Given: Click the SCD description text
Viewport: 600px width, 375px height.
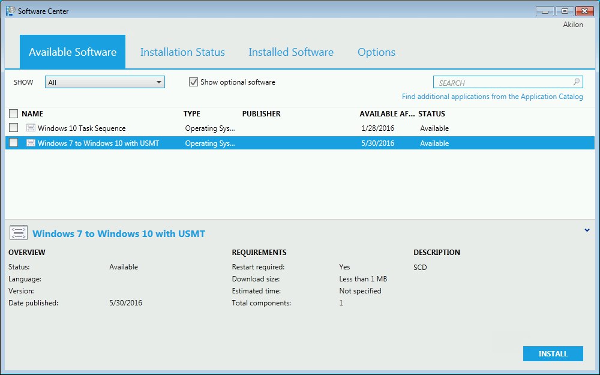Looking at the screenshot, I should pyautogui.click(x=420, y=267).
